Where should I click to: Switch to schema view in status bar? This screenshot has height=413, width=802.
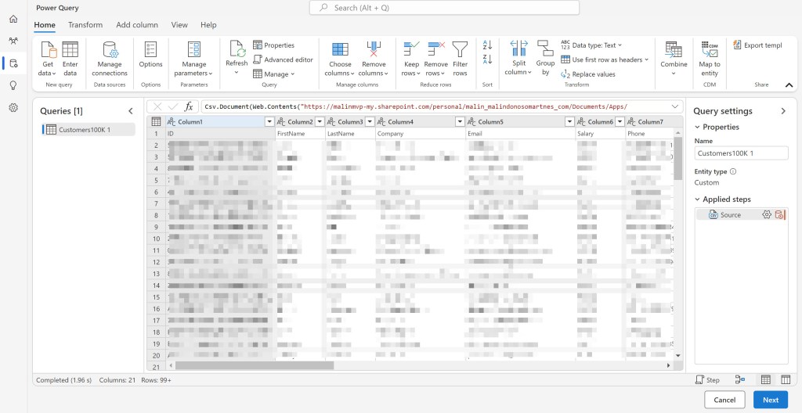point(785,379)
